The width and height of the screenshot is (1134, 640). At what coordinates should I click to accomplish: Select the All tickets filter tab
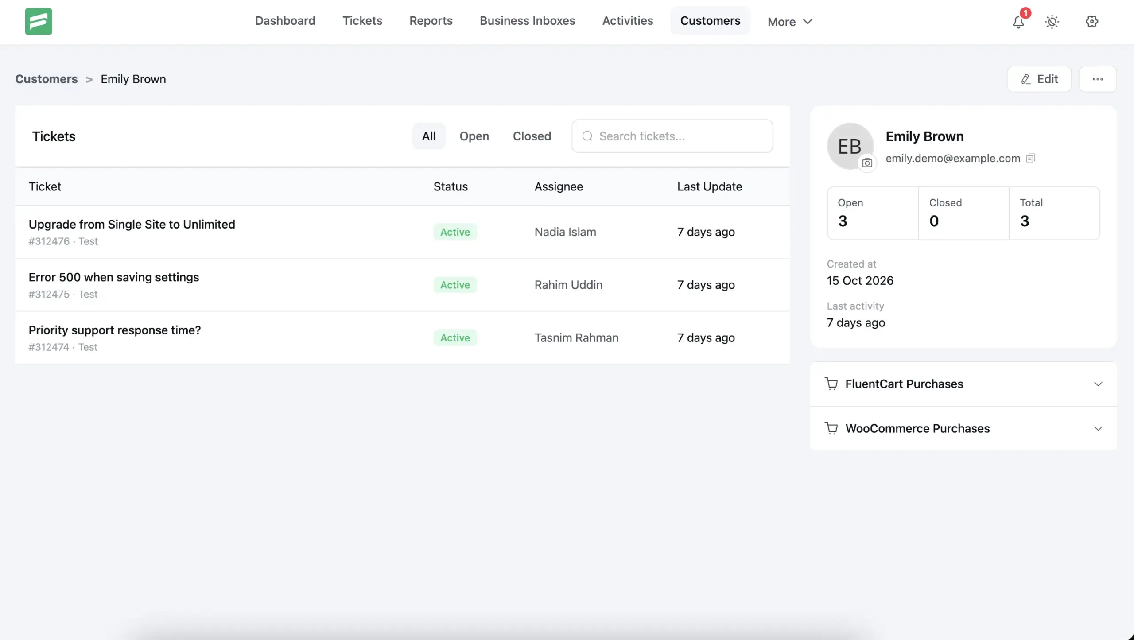tap(429, 136)
